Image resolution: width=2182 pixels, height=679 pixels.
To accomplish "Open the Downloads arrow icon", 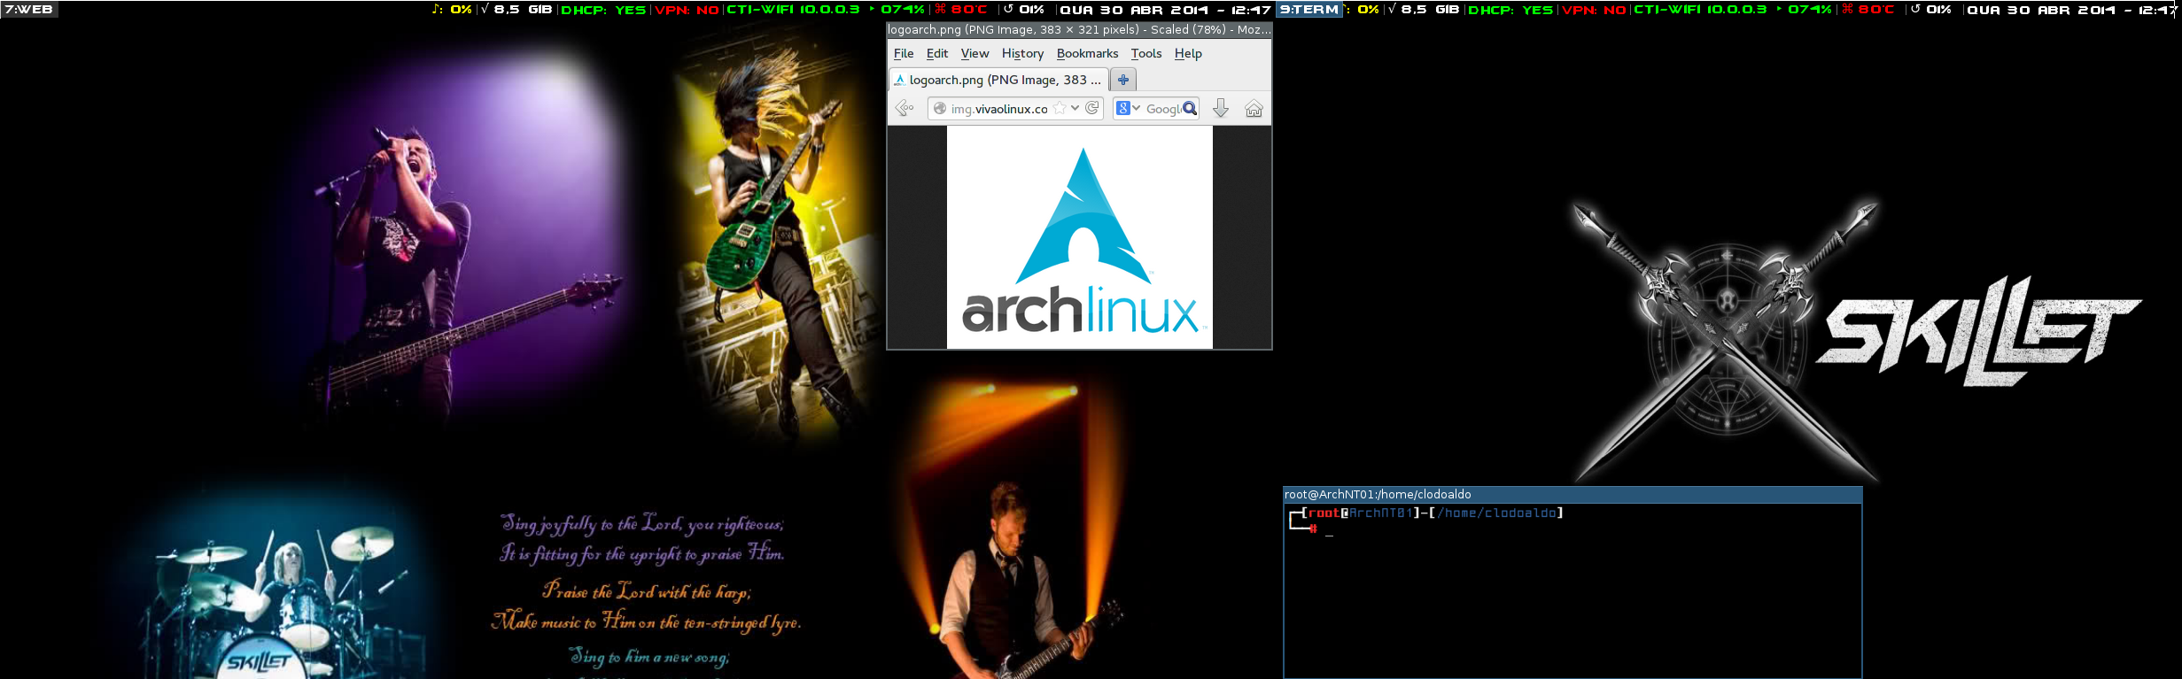I will pos(1221,108).
